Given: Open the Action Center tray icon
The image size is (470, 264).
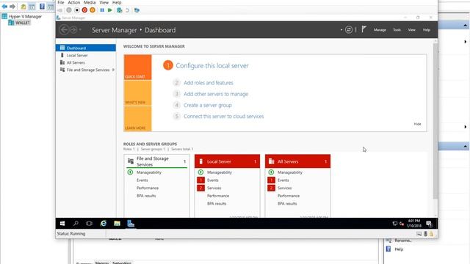Looking at the screenshot, I should 429,224.
